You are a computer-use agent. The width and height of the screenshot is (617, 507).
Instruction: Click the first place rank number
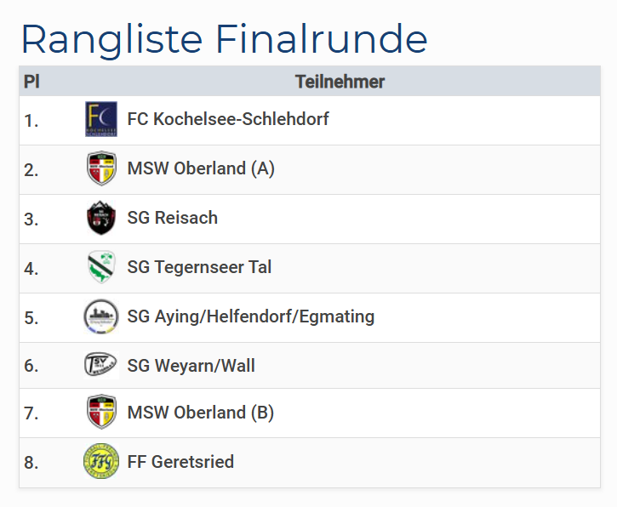pyautogui.click(x=31, y=121)
